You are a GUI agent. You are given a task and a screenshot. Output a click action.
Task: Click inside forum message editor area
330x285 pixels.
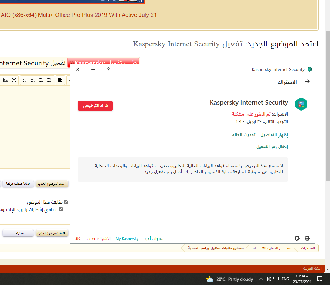click(x=35, y=126)
